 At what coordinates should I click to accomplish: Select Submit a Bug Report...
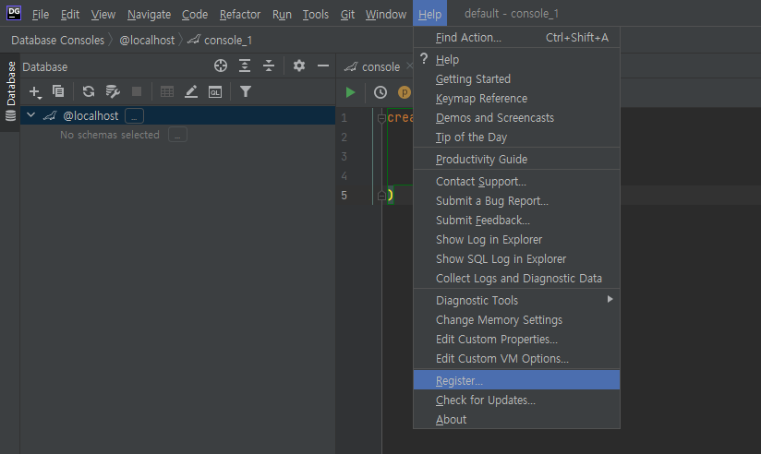(516, 201)
